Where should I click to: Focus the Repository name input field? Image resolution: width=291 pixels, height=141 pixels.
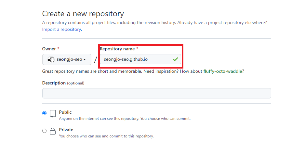[140, 59]
